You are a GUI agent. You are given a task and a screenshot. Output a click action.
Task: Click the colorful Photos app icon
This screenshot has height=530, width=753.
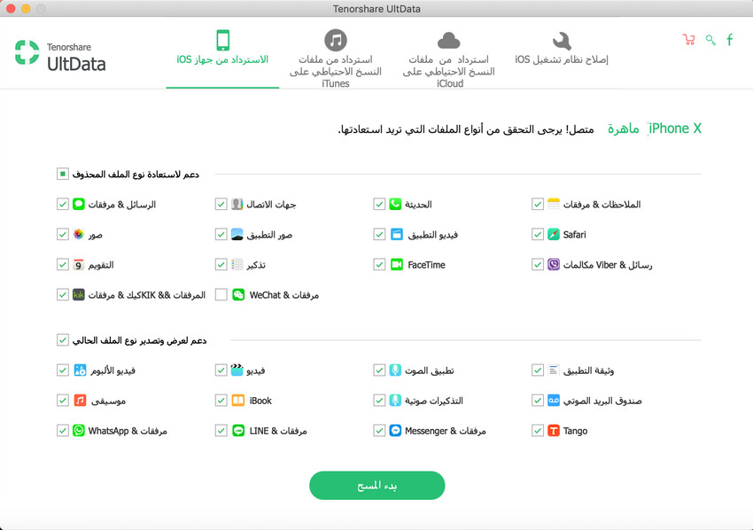pos(79,235)
